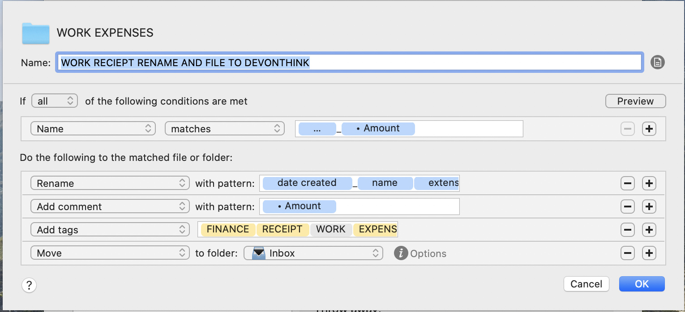Open the help question mark icon
The width and height of the screenshot is (685, 312).
(x=29, y=285)
